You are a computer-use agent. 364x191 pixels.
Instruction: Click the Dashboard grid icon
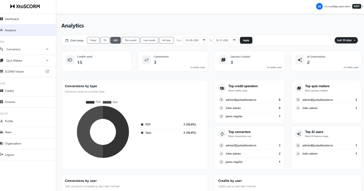click(2, 19)
